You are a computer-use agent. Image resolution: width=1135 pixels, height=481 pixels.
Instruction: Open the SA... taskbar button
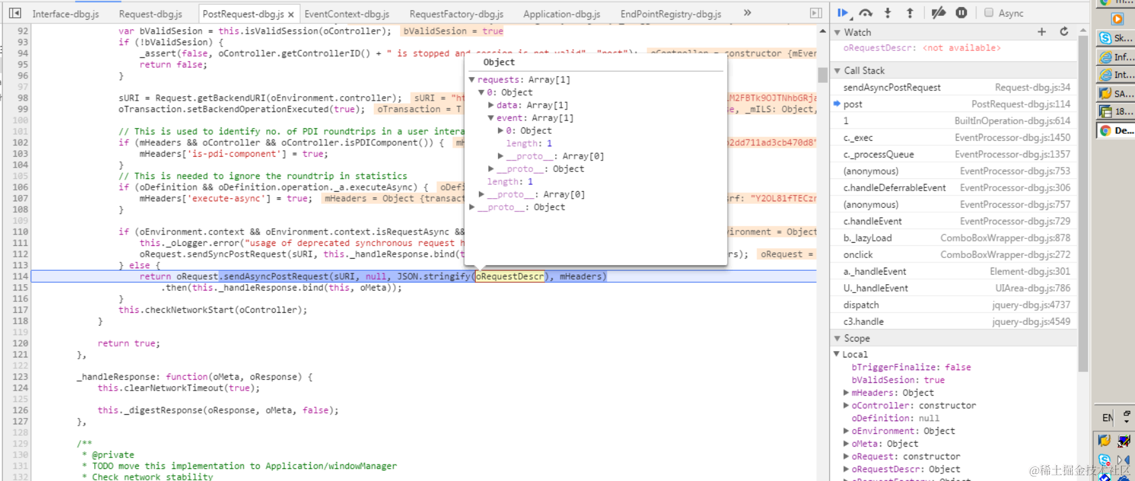pos(1115,93)
